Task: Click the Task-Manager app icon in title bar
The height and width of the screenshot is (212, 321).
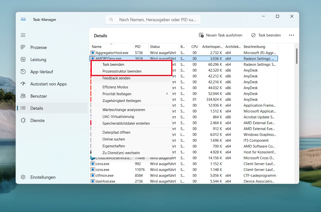Action: click(x=23, y=19)
